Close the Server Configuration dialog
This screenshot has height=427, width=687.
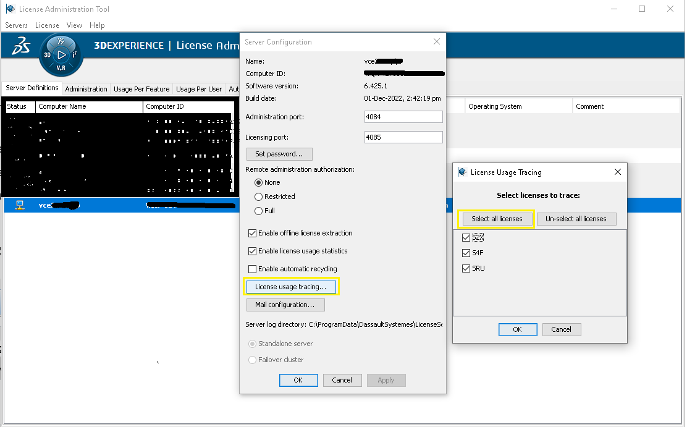click(436, 42)
